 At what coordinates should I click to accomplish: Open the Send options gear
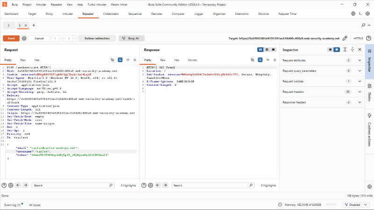click(24, 38)
